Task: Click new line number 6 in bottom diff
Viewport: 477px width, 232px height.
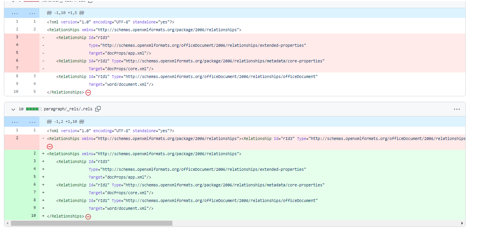Action: [34, 185]
